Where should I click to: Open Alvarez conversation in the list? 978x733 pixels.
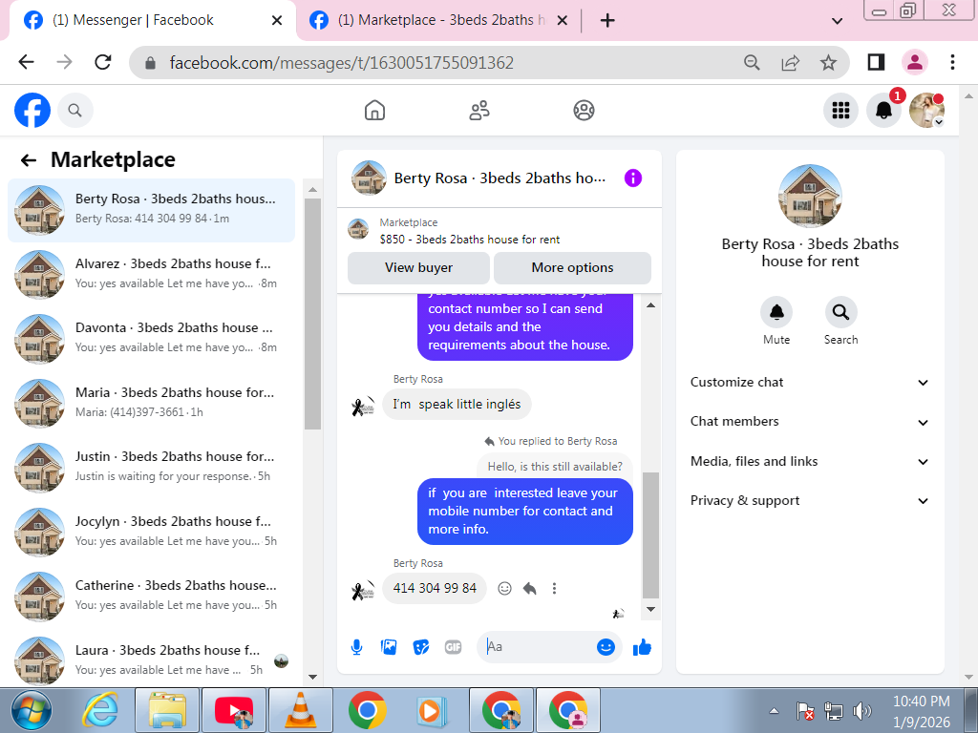151,275
